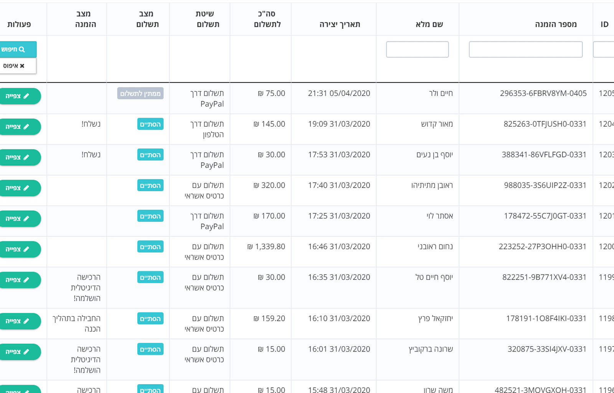The width and height of the screenshot is (614, 393).
Task: Click customer name מאור קדוש
Action: (x=437, y=124)
